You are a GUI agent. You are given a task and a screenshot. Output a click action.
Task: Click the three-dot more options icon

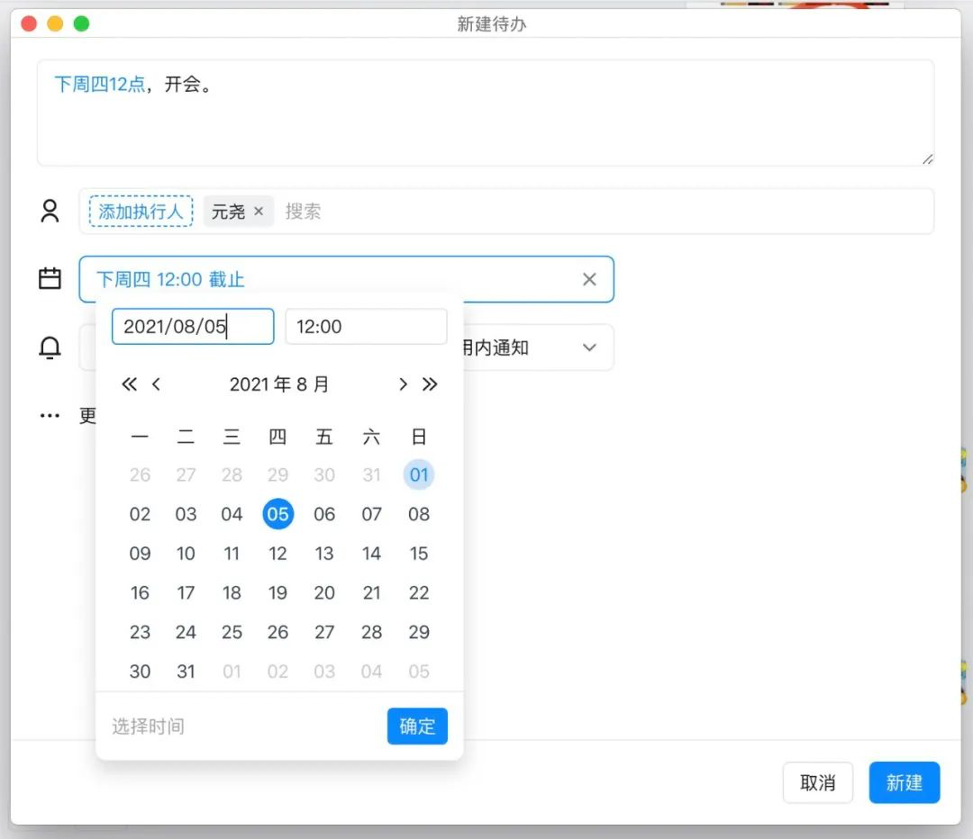coord(50,416)
